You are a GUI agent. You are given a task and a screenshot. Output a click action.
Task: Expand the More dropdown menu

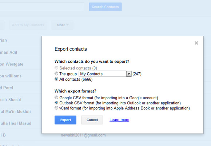(x=63, y=25)
